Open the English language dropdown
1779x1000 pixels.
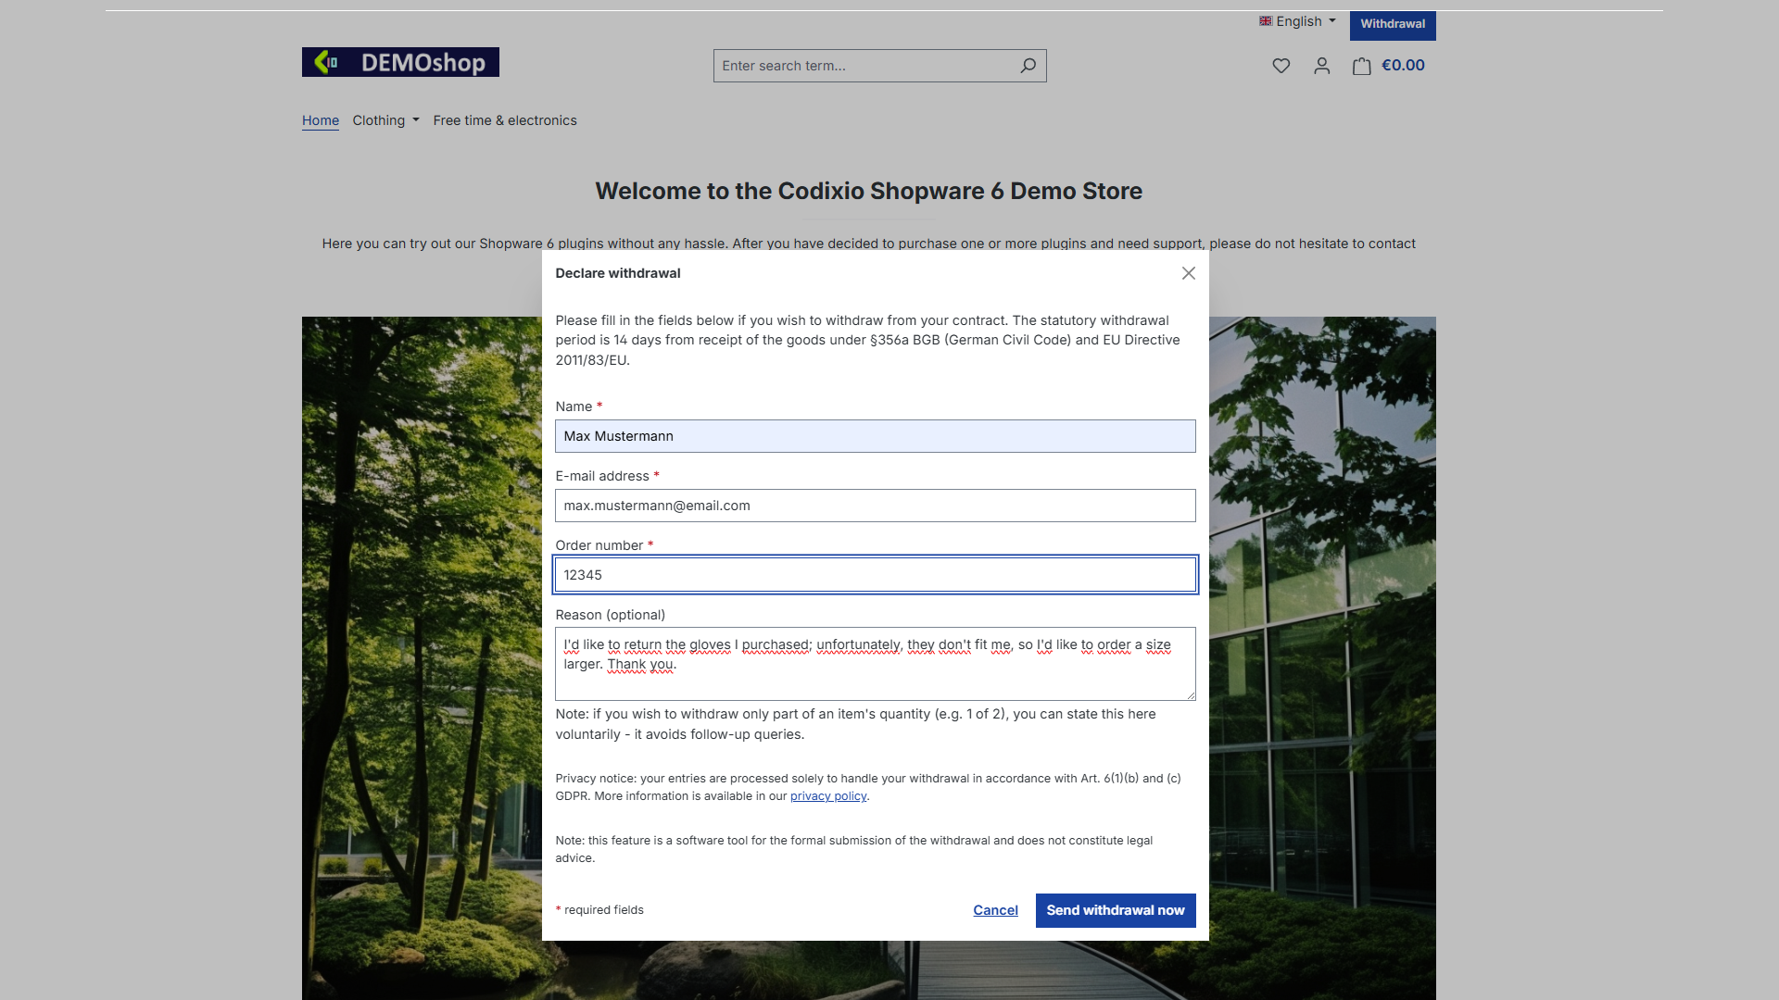click(x=1297, y=21)
